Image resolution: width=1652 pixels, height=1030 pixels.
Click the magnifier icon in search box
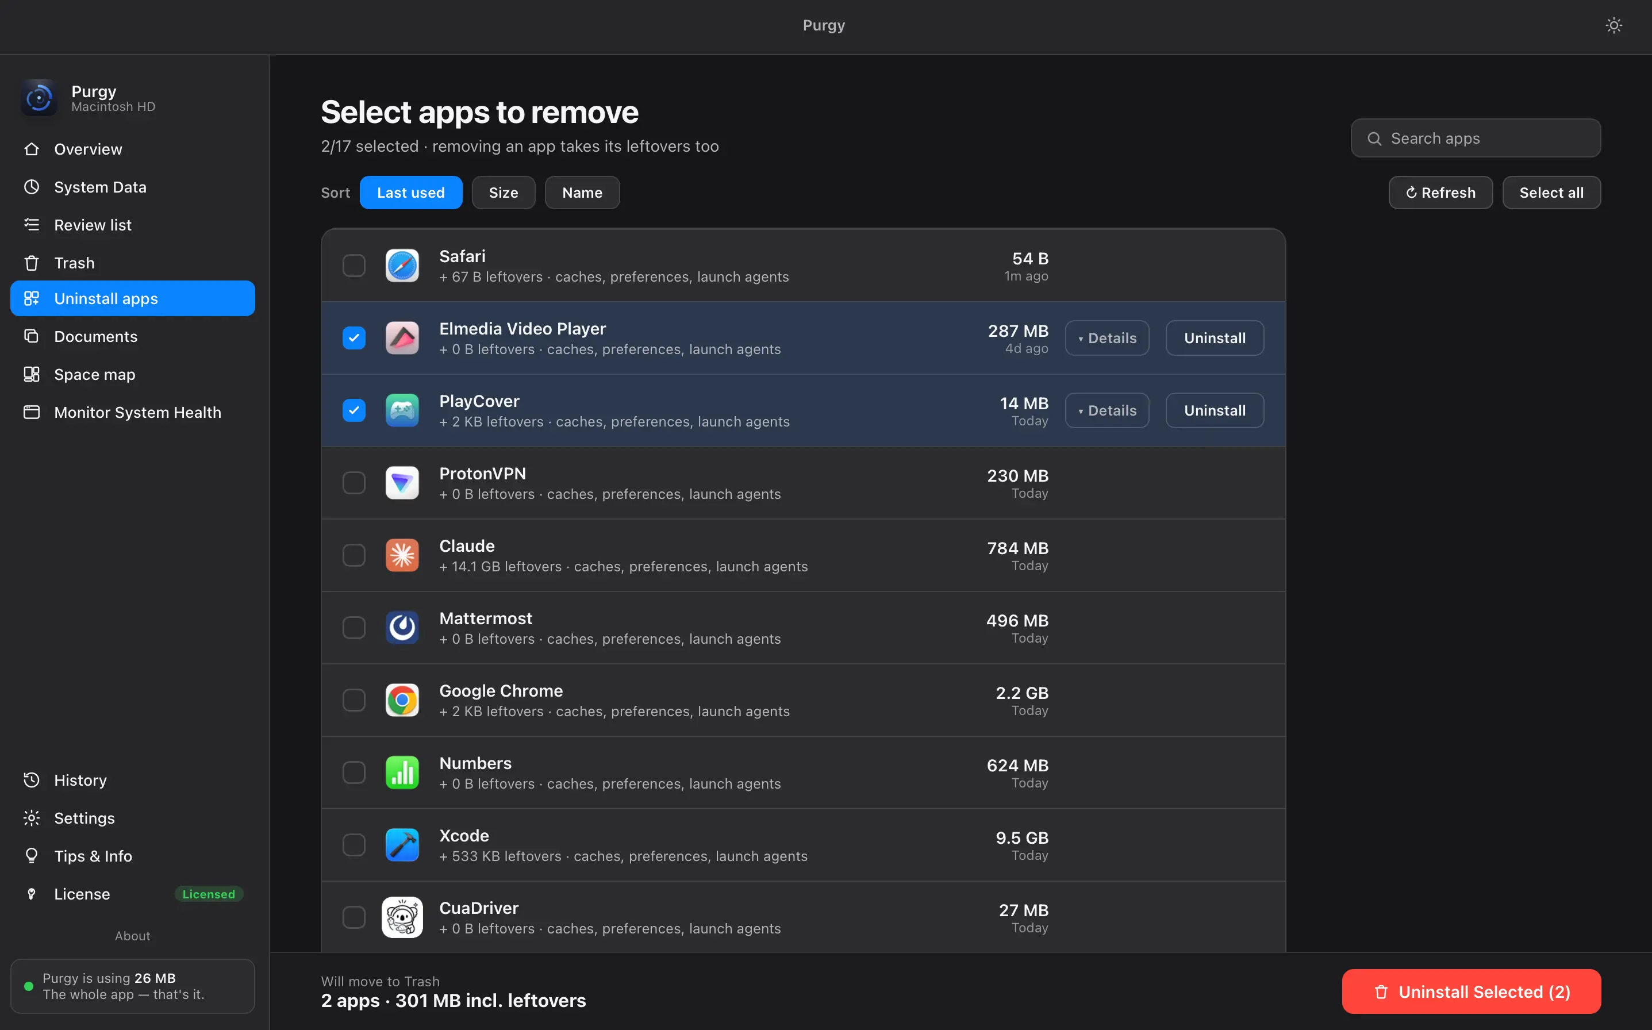[x=1374, y=139]
